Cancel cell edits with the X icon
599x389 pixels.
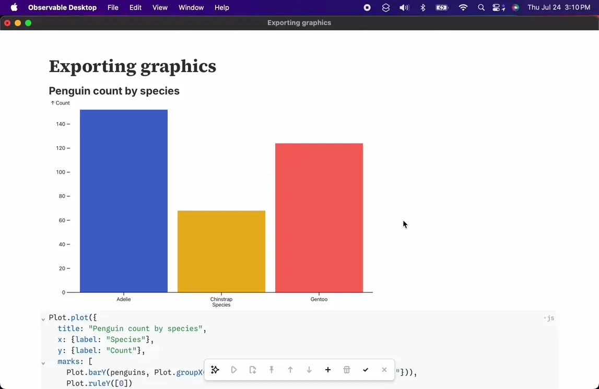(384, 370)
